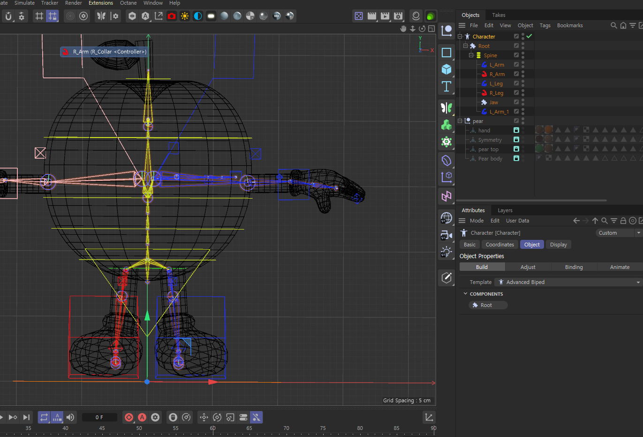
Task: Open the Edit Render Settings clapperboard gear
Action: coord(398,16)
